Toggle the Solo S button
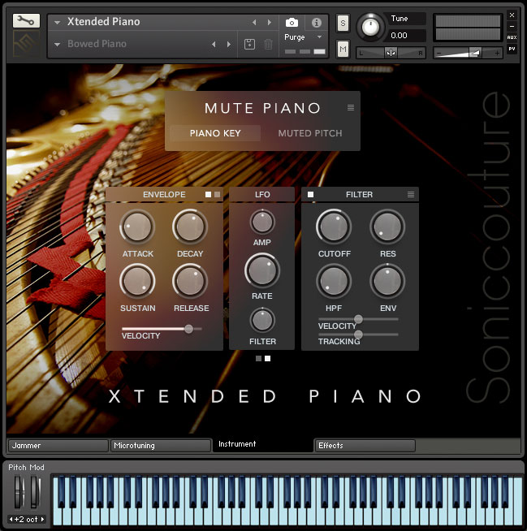527x531 pixels. coord(343,24)
